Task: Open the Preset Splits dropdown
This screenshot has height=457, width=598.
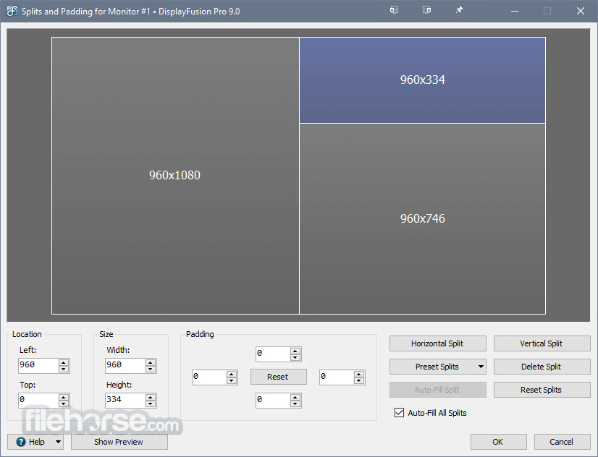Action: (x=437, y=367)
